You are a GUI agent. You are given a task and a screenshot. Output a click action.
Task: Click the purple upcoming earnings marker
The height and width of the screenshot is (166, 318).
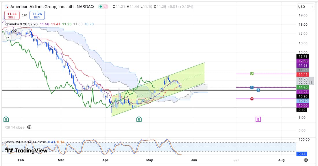pos(258,119)
